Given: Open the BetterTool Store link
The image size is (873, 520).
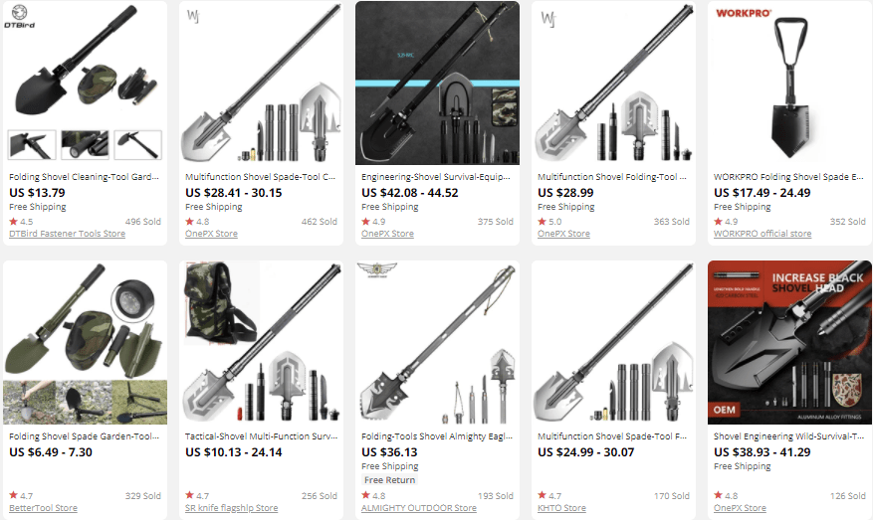Looking at the screenshot, I should [x=43, y=508].
